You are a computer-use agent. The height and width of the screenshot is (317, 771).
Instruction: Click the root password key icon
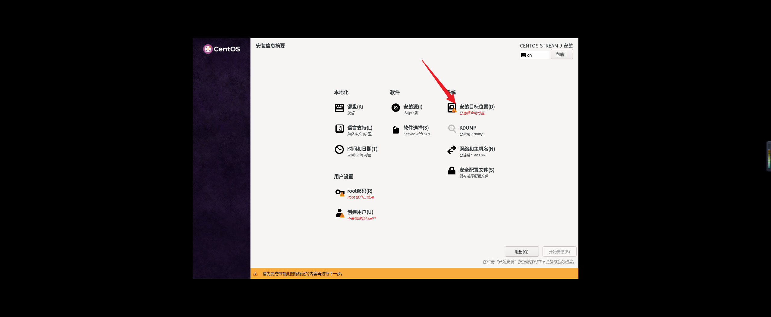coord(340,192)
